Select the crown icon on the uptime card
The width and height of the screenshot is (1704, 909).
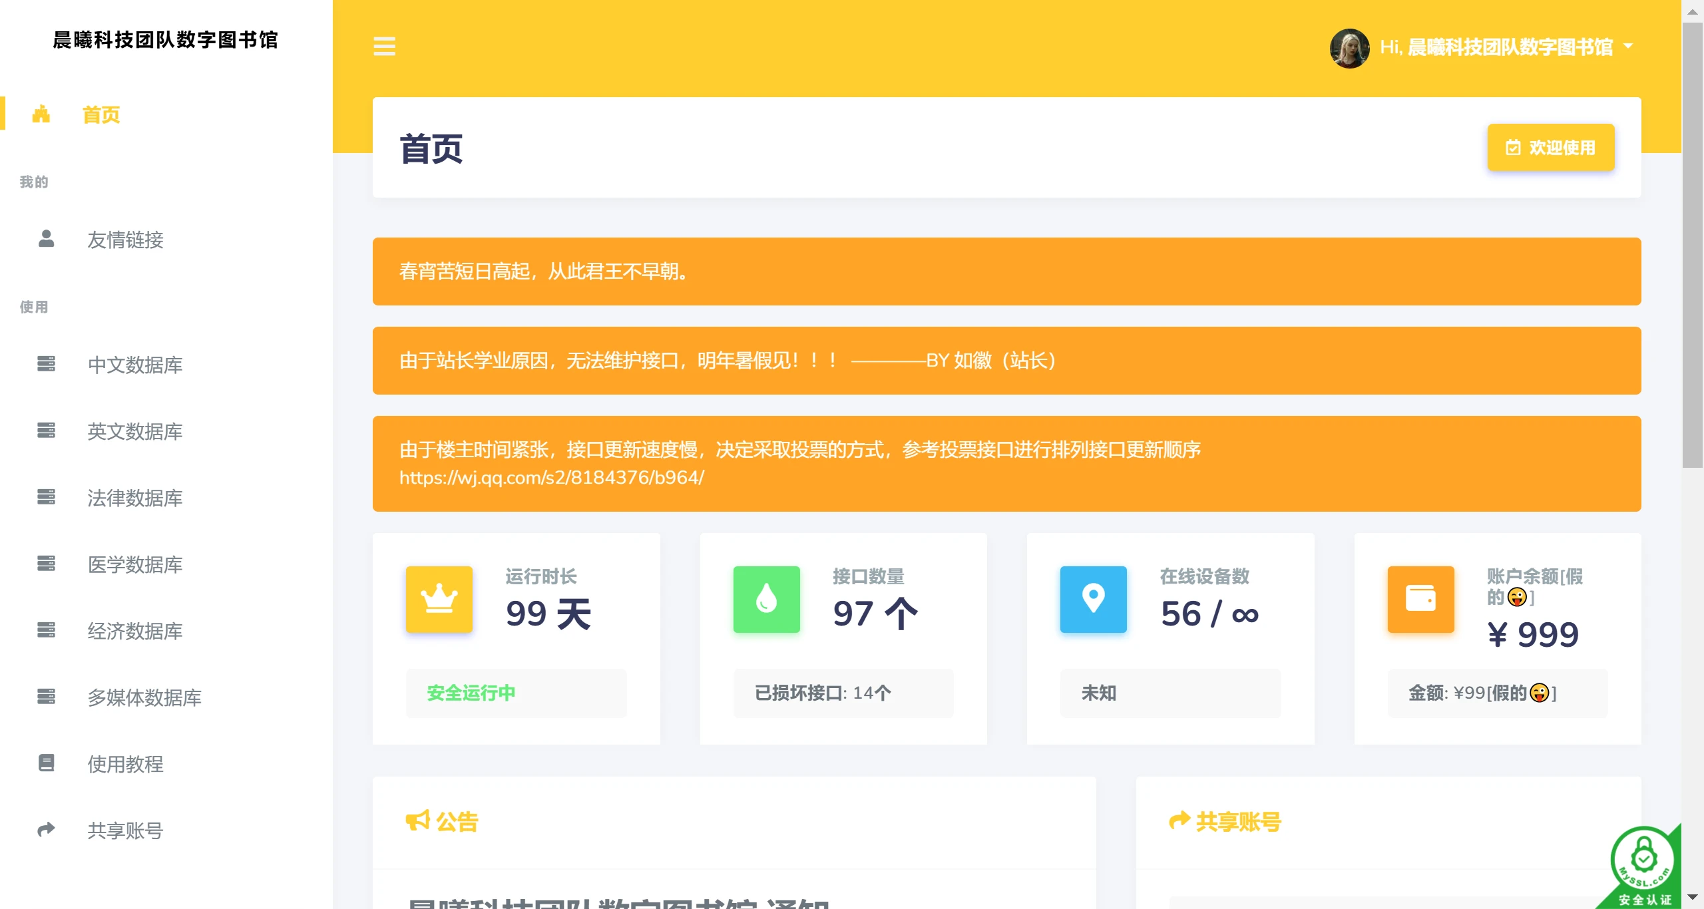coord(439,599)
